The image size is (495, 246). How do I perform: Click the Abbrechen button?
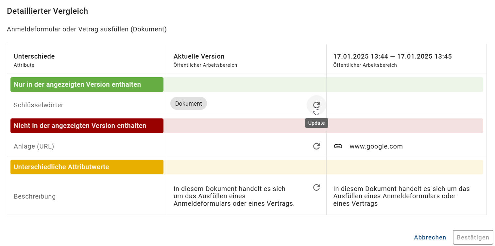tap(430, 237)
